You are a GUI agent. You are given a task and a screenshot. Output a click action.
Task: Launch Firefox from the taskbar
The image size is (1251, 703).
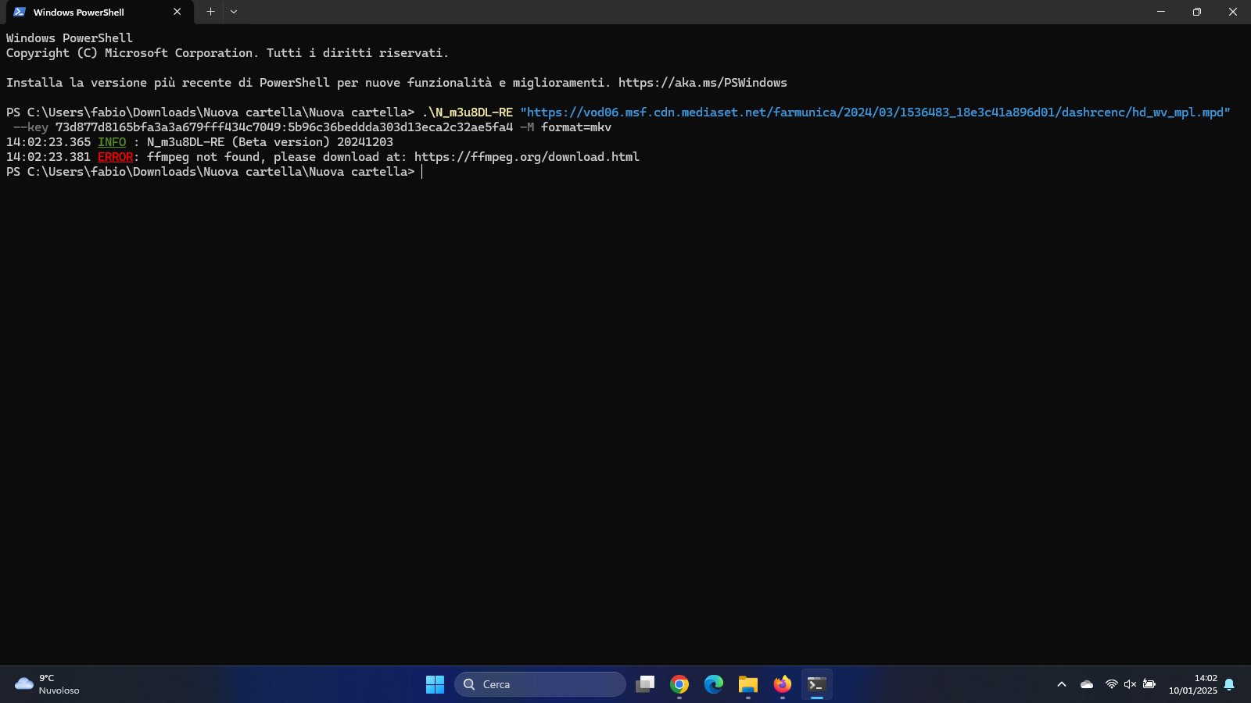pos(783,684)
